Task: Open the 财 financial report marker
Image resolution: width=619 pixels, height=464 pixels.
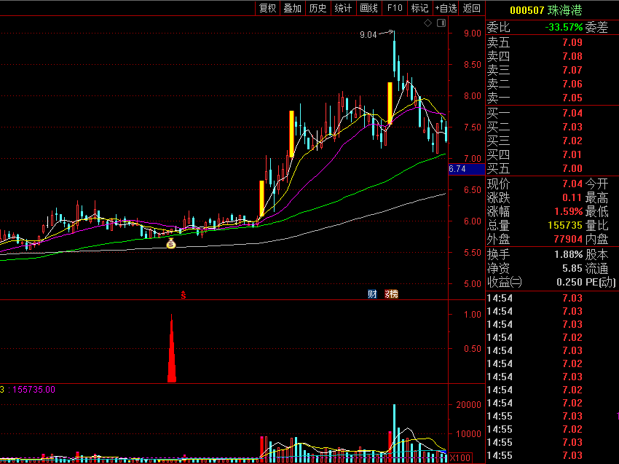Action: 372,294
